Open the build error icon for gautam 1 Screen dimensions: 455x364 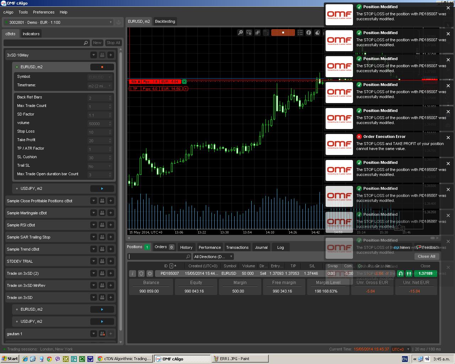pyautogui.click(x=102, y=334)
